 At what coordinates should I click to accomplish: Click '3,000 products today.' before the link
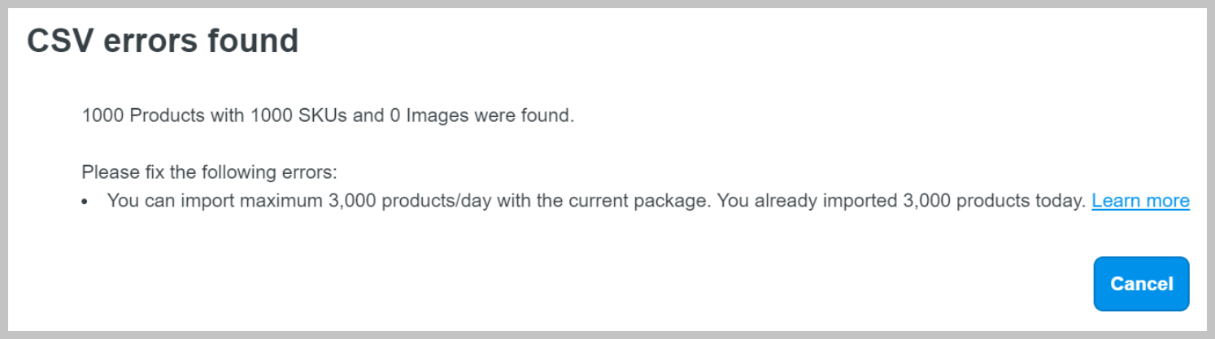[x=994, y=201]
